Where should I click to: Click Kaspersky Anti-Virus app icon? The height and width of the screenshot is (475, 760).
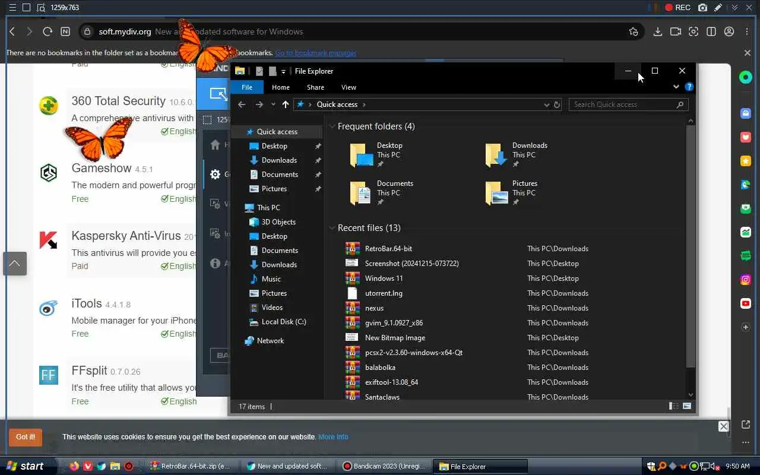point(49,240)
